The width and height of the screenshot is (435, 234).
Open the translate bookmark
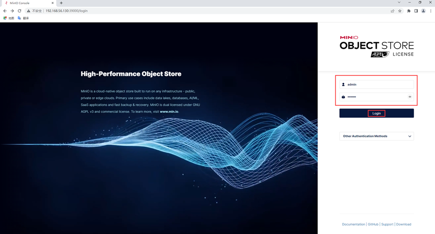[x=23, y=18]
